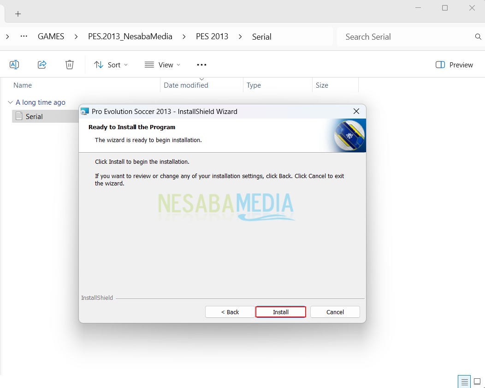Click the Rename icon in Explorer toolbar

point(14,65)
